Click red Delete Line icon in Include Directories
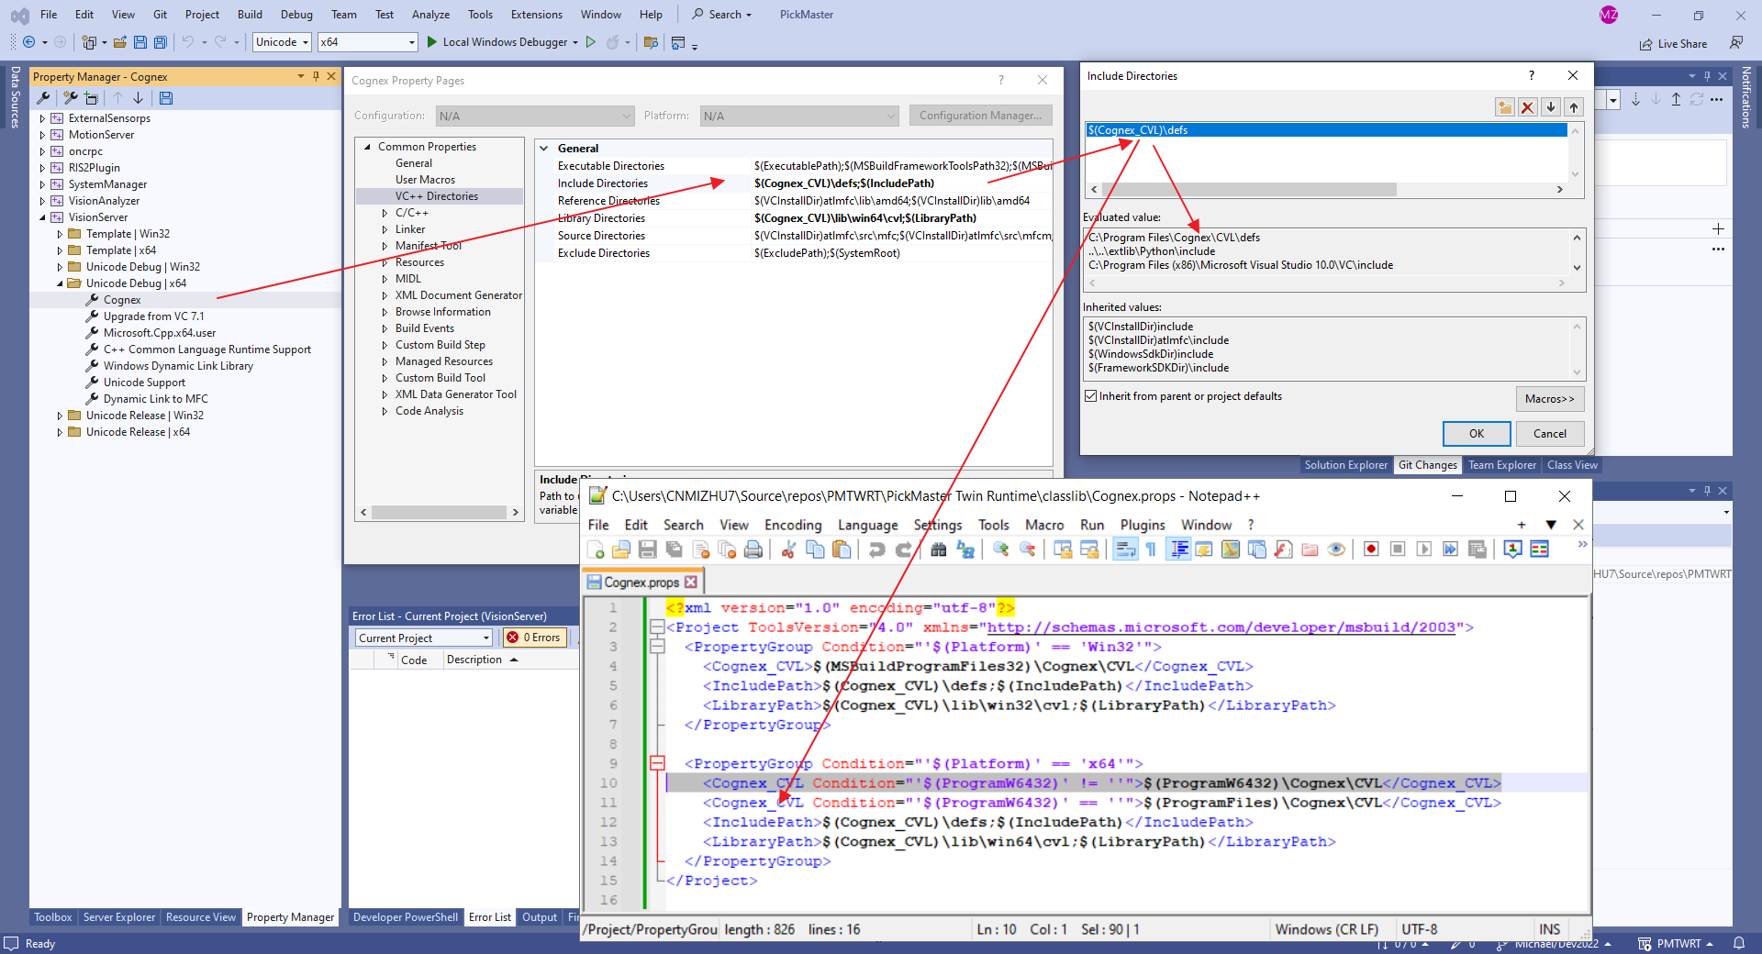This screenshot has height=954, width=1762. [x=1528, y=107]
